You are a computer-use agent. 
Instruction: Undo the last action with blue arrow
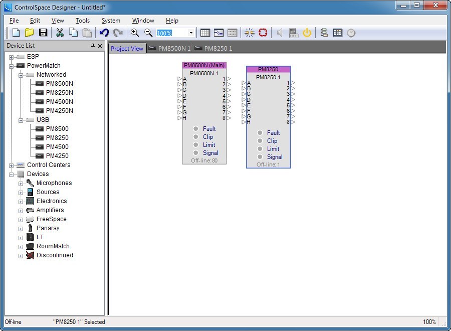104,33
